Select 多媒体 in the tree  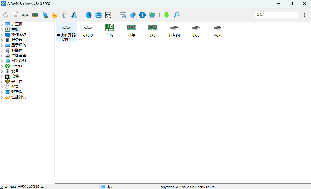pos(17,50)
